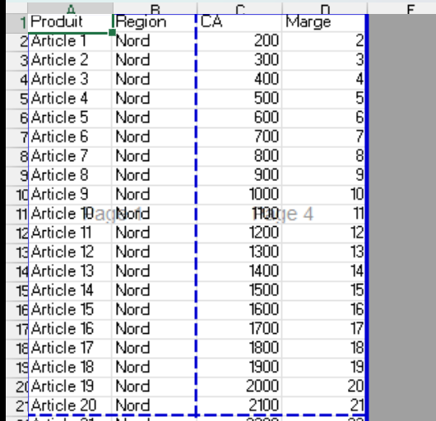Click Marge value 2 in Article 1 row
The image size is (436, 421).
coord(323,41)
